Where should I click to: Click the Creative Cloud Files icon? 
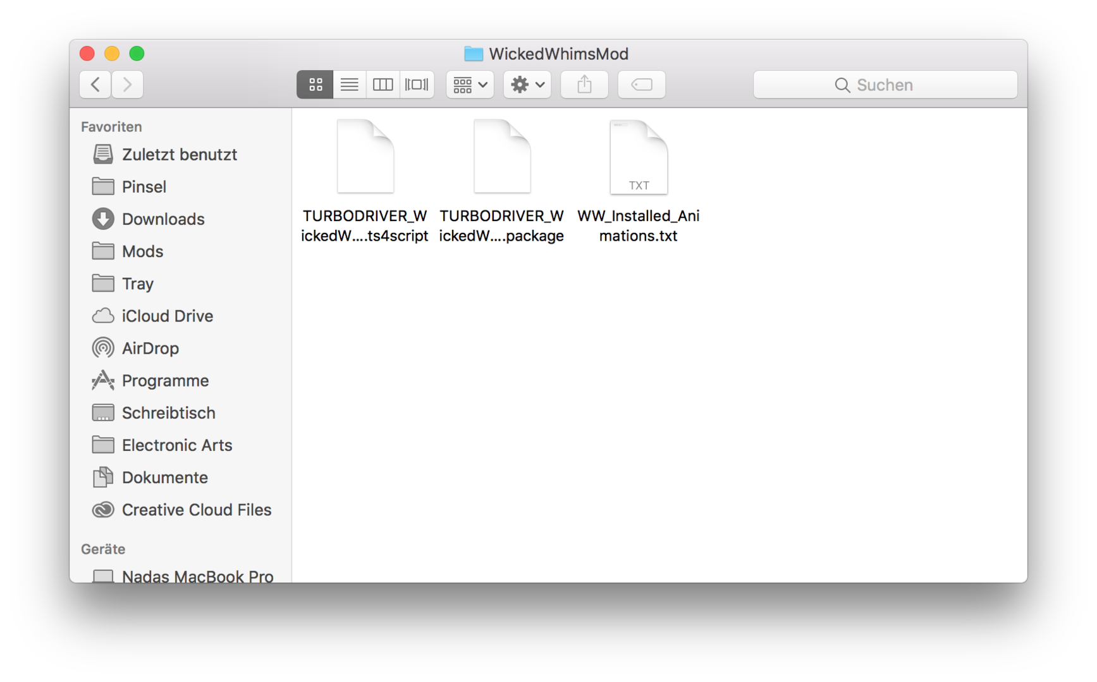[x=103, y=510]
